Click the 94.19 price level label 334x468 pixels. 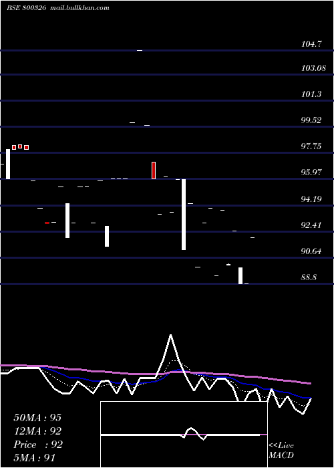pos(311,199)
